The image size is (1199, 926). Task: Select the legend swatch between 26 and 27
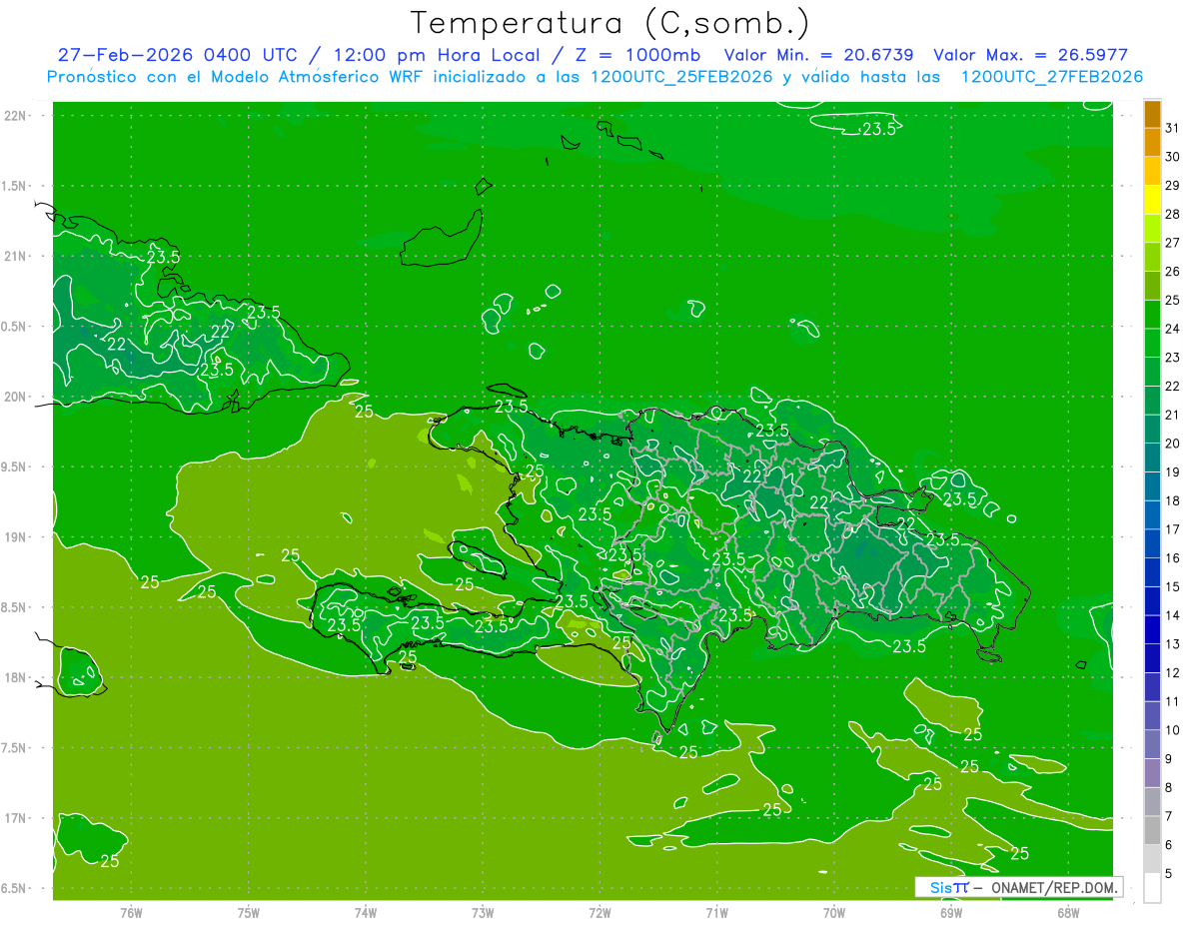1153,258
